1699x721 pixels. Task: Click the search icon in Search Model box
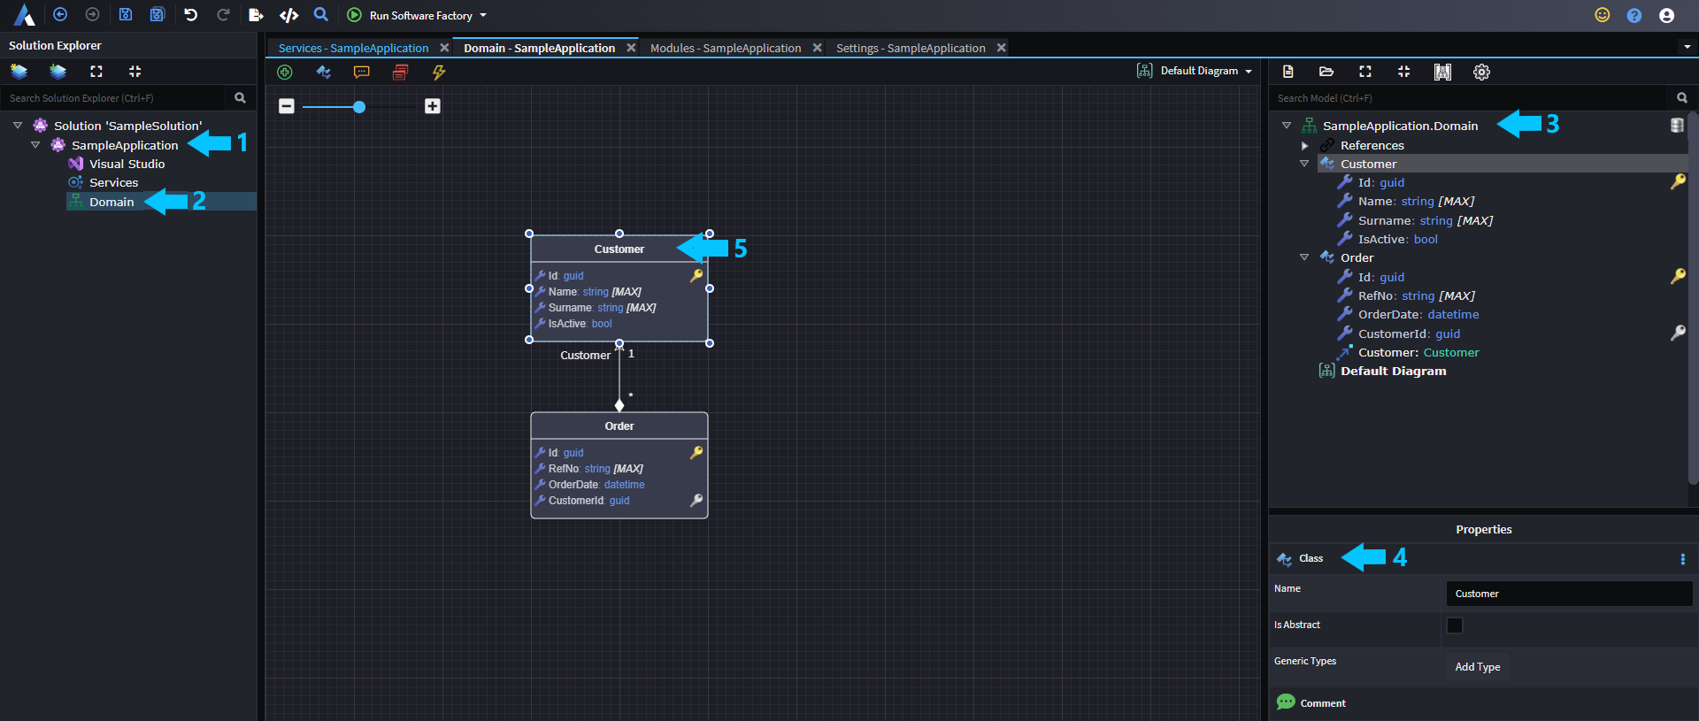pyautogui.click(x=1681, y=98)
